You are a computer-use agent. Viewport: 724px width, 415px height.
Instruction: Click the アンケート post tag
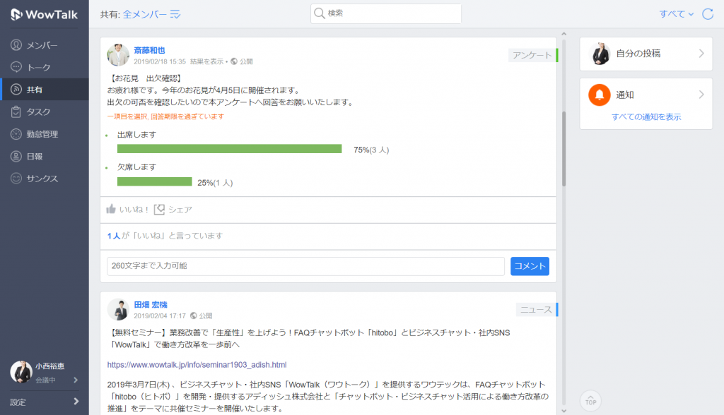click(x=533, y=55)
